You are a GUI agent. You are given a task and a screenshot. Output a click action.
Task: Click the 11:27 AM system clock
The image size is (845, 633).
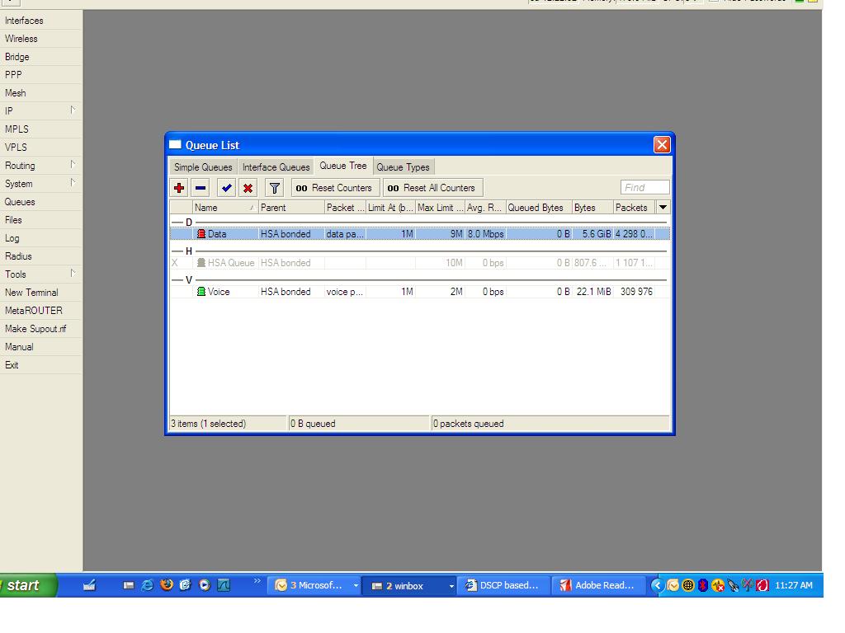click(x=793, y=585)
